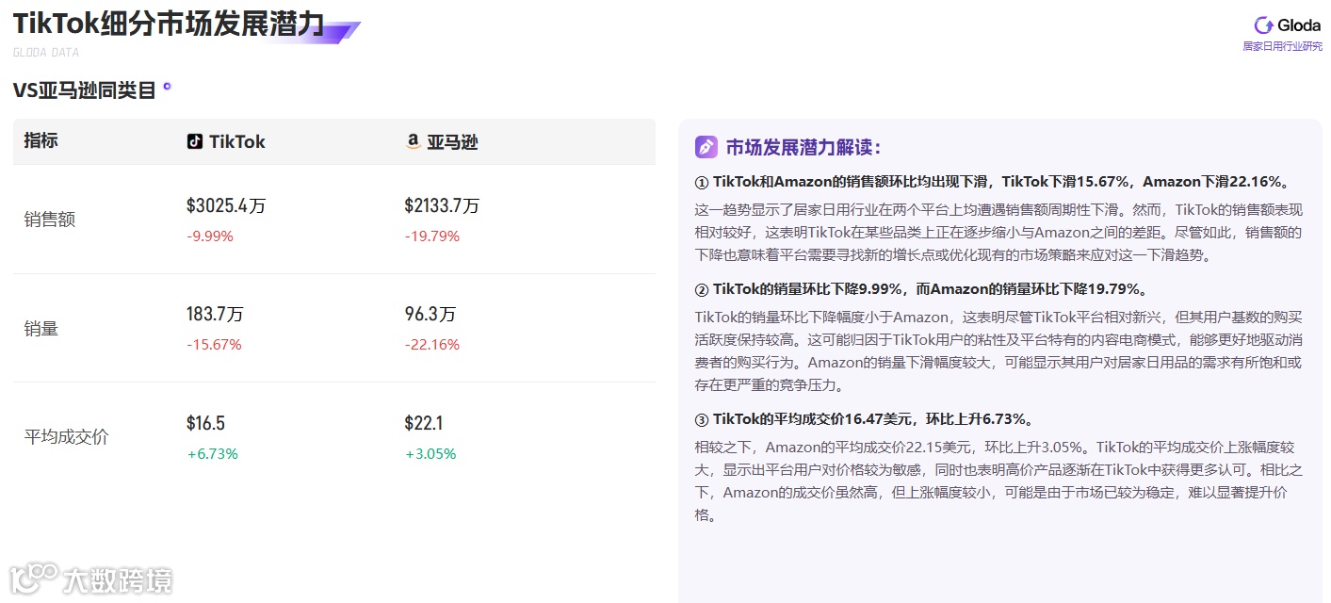This screenshot has width=1331, height=603.
Task: Click the Amazon logo in table header
Action: (x=412, y=141)
